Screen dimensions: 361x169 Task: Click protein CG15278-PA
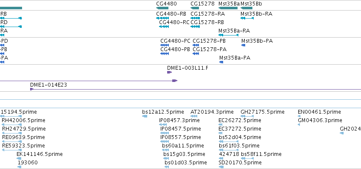coord(210,49)
